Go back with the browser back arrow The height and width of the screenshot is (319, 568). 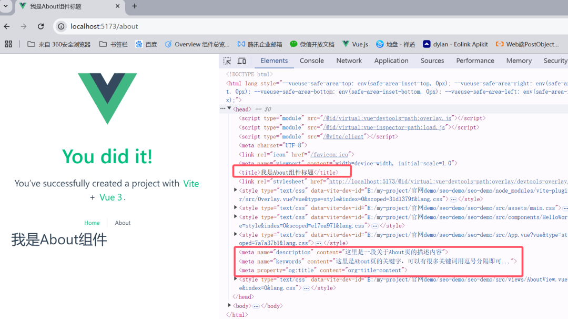[7, 26]
